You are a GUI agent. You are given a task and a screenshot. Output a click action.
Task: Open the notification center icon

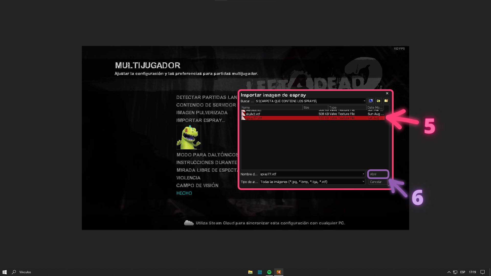[482, 272]
